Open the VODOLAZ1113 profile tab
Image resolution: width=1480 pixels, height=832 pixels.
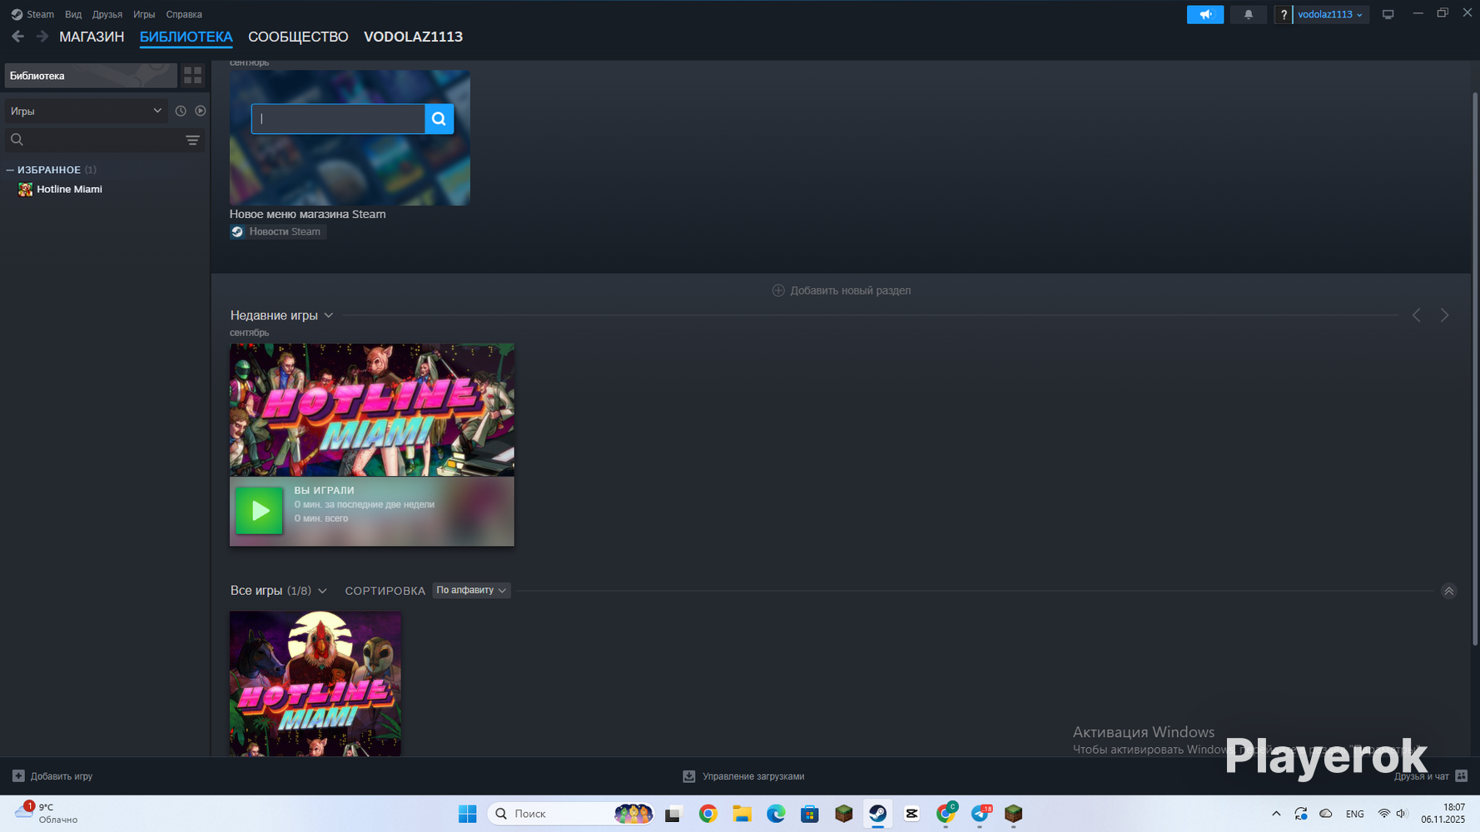413,37
